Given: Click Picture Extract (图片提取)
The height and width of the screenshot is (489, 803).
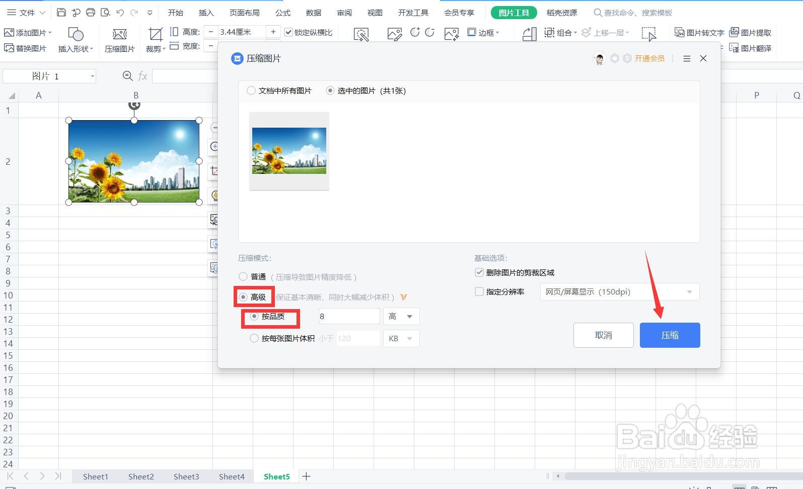Looking at the screenshot, I should (750, 33).
